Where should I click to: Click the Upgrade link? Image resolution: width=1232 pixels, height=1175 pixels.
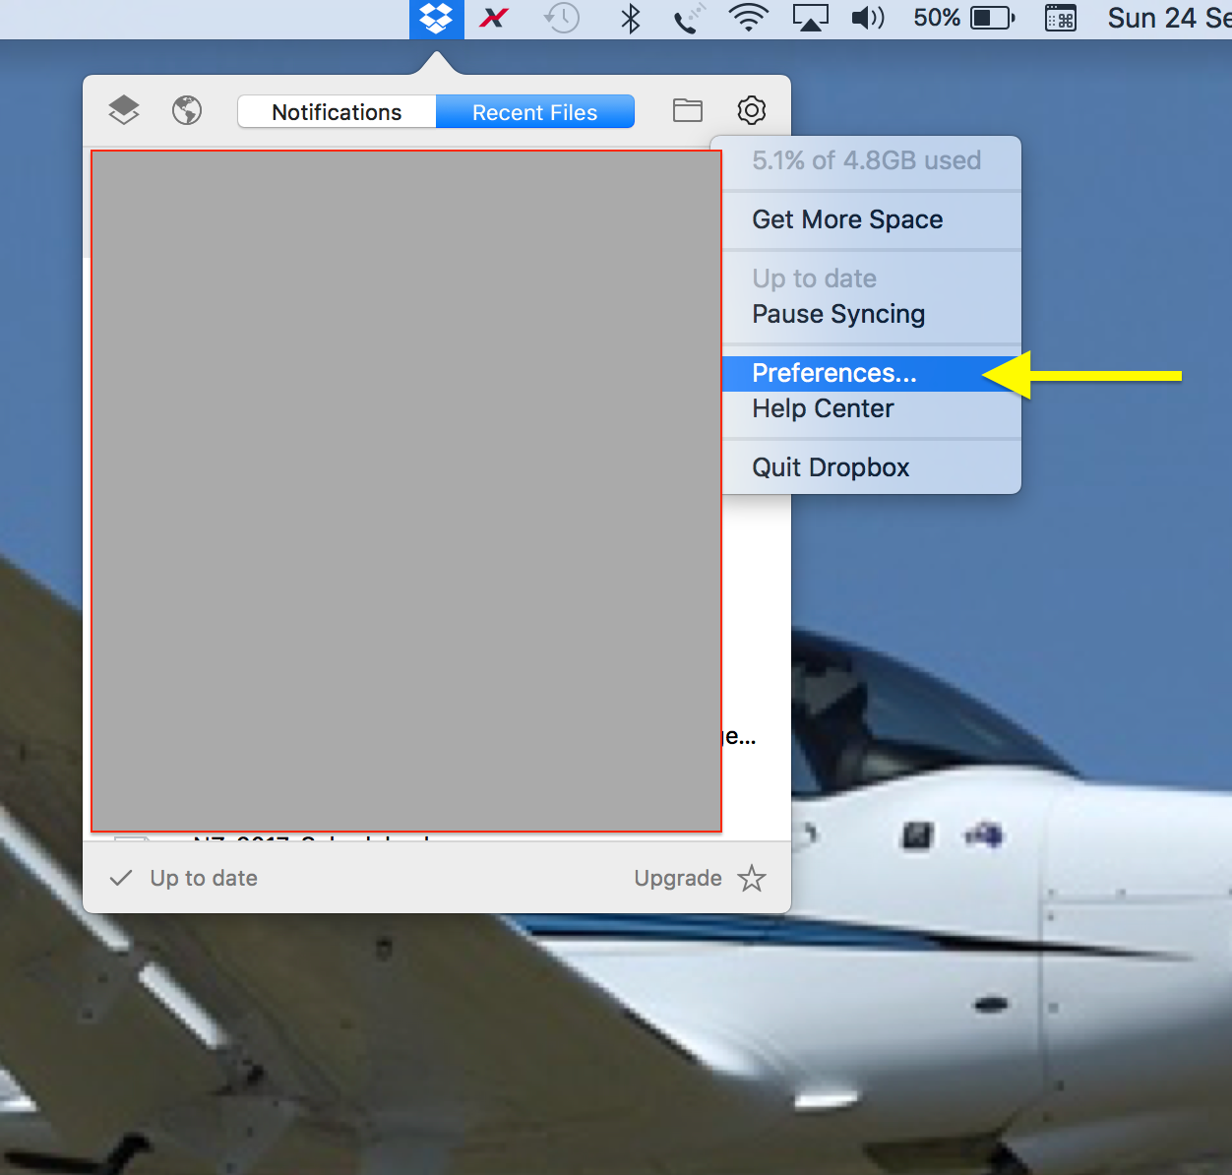tap(678, 878)
